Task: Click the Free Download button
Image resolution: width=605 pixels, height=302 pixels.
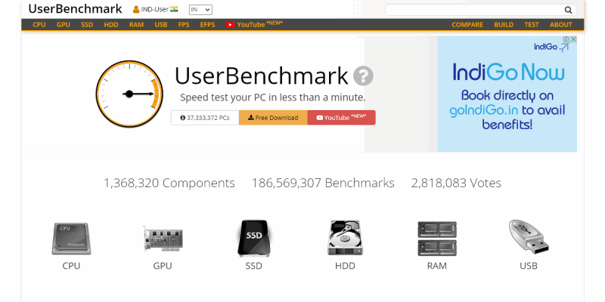Action: click(273, 118)
